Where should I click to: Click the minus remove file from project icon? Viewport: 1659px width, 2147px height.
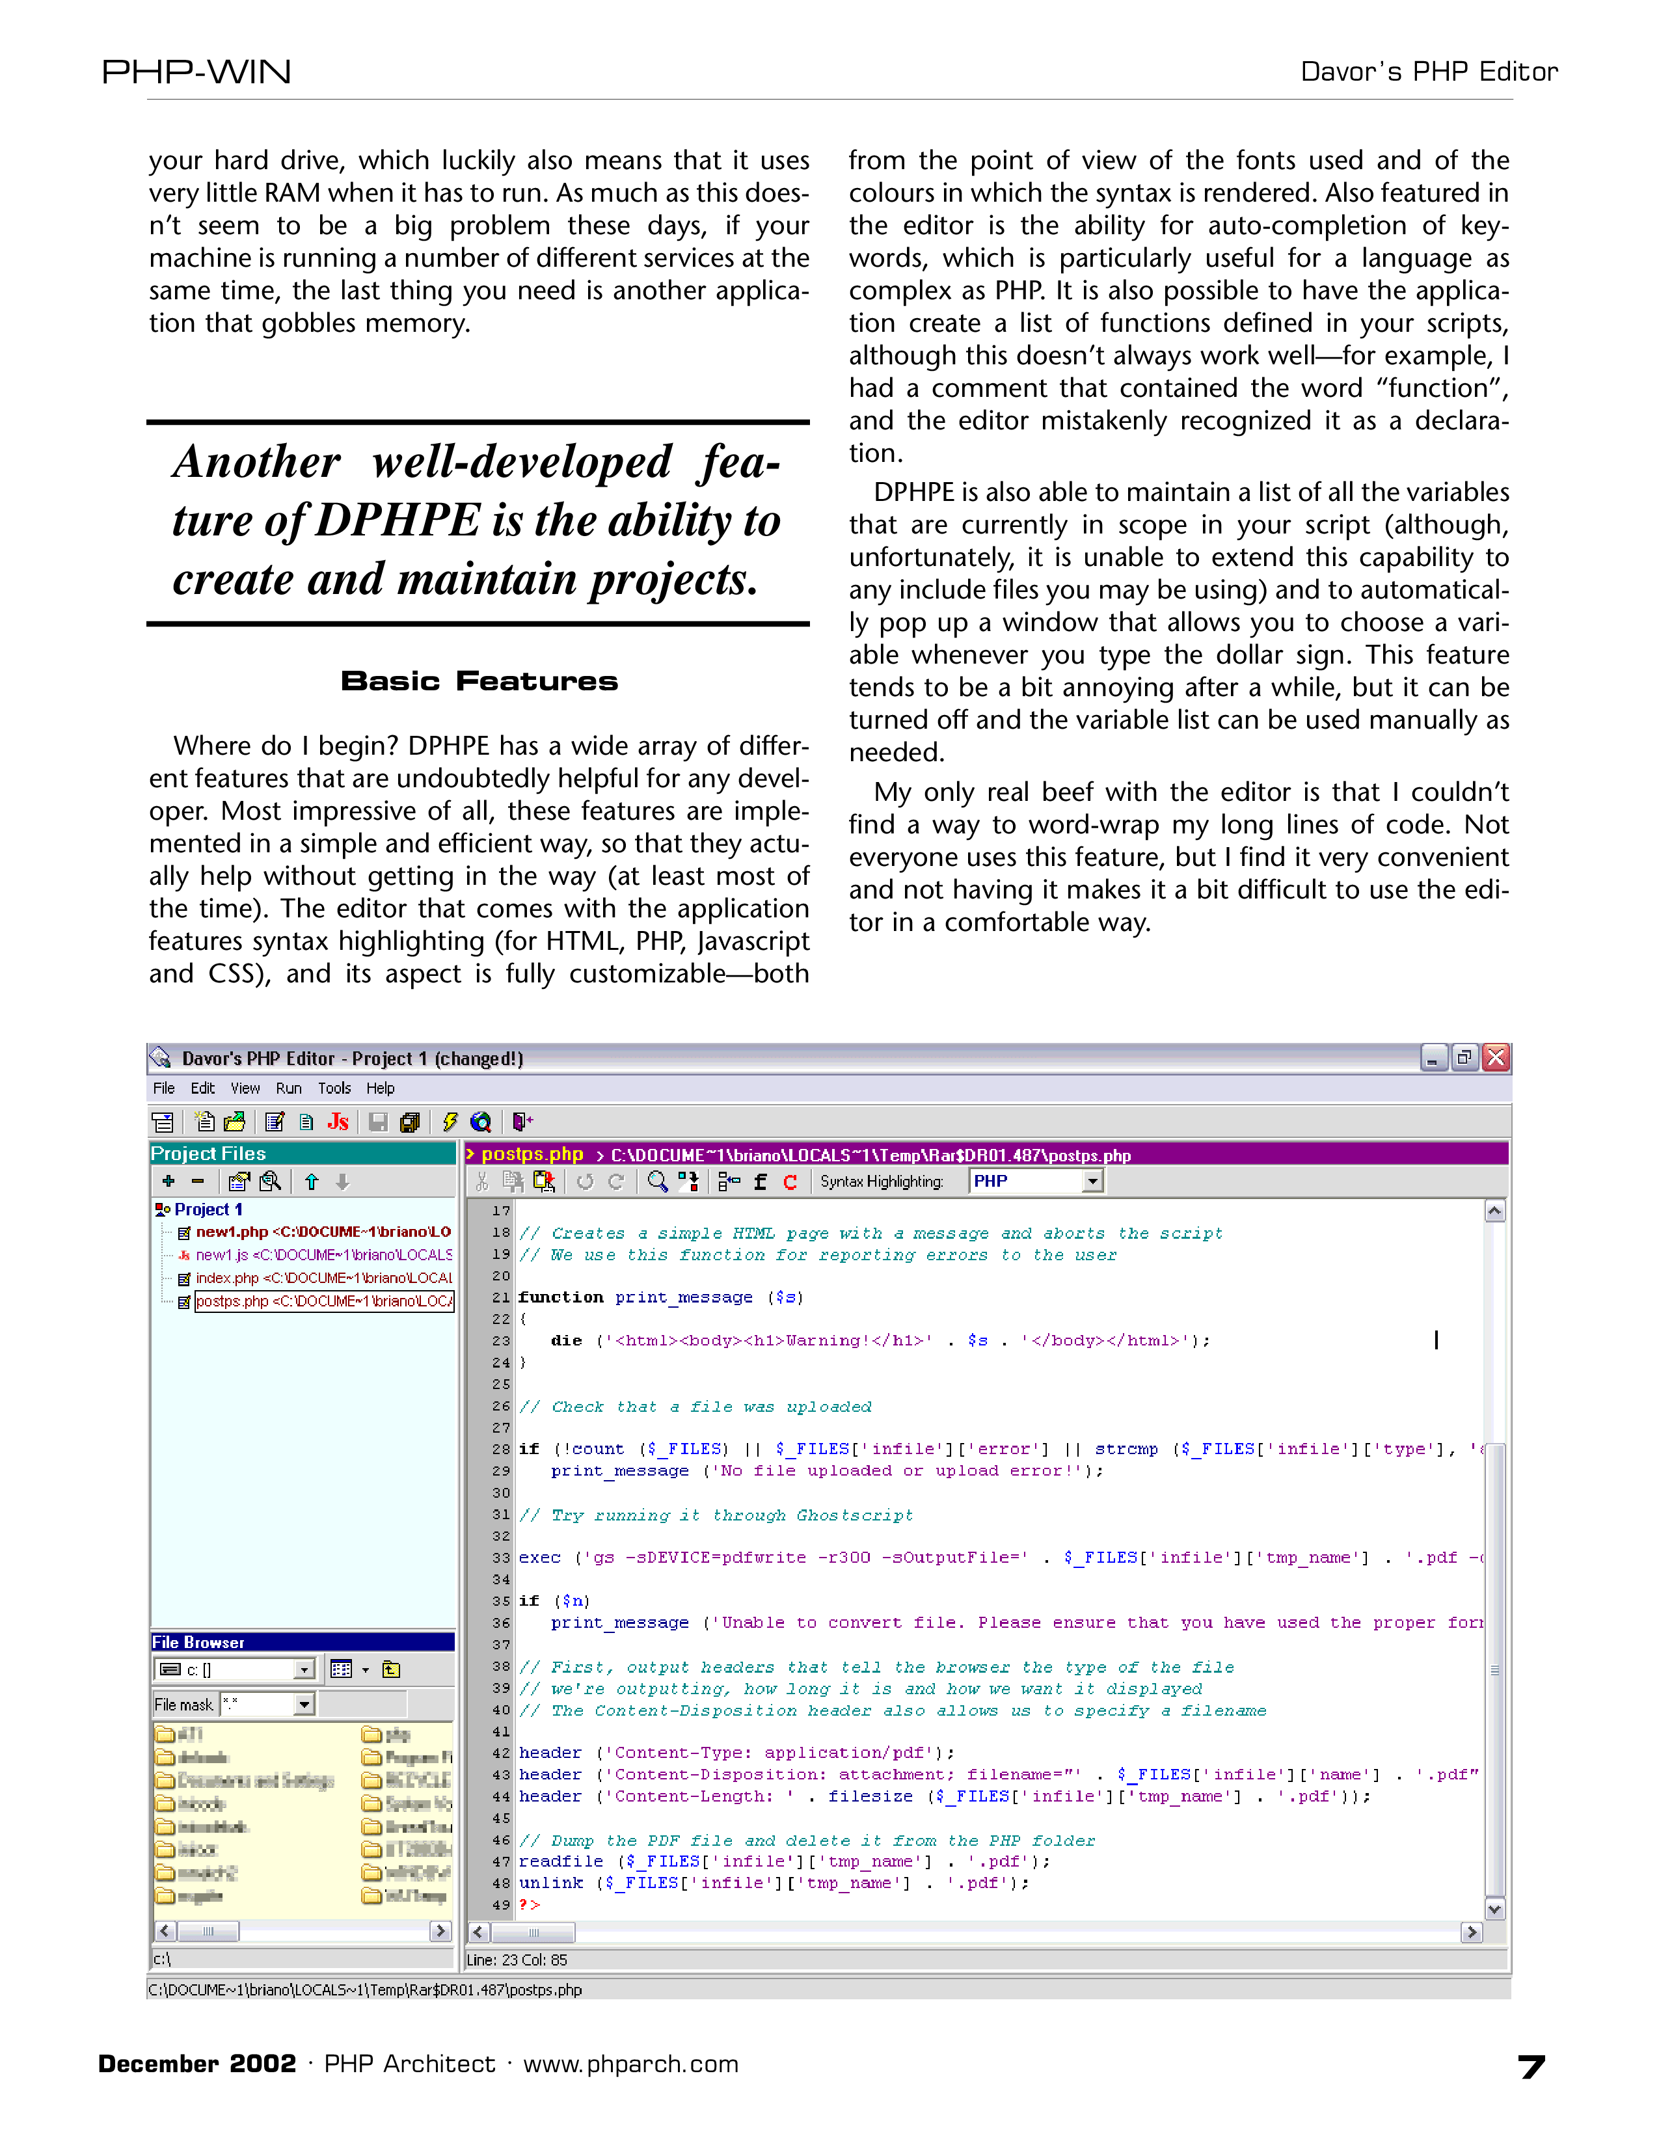[x=198, y=1182]
